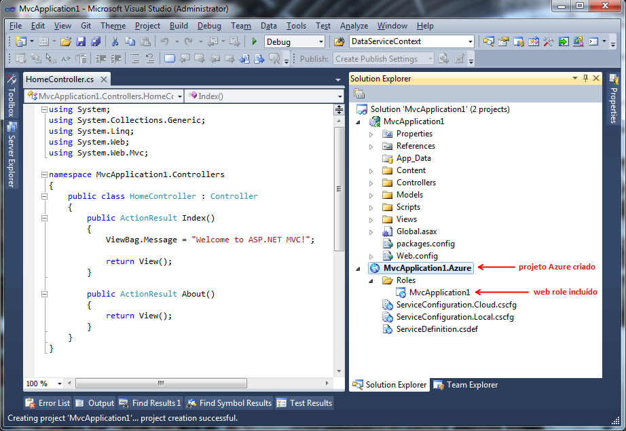Open the Toolbox side panel tab
626x431 pixels.
12,96
